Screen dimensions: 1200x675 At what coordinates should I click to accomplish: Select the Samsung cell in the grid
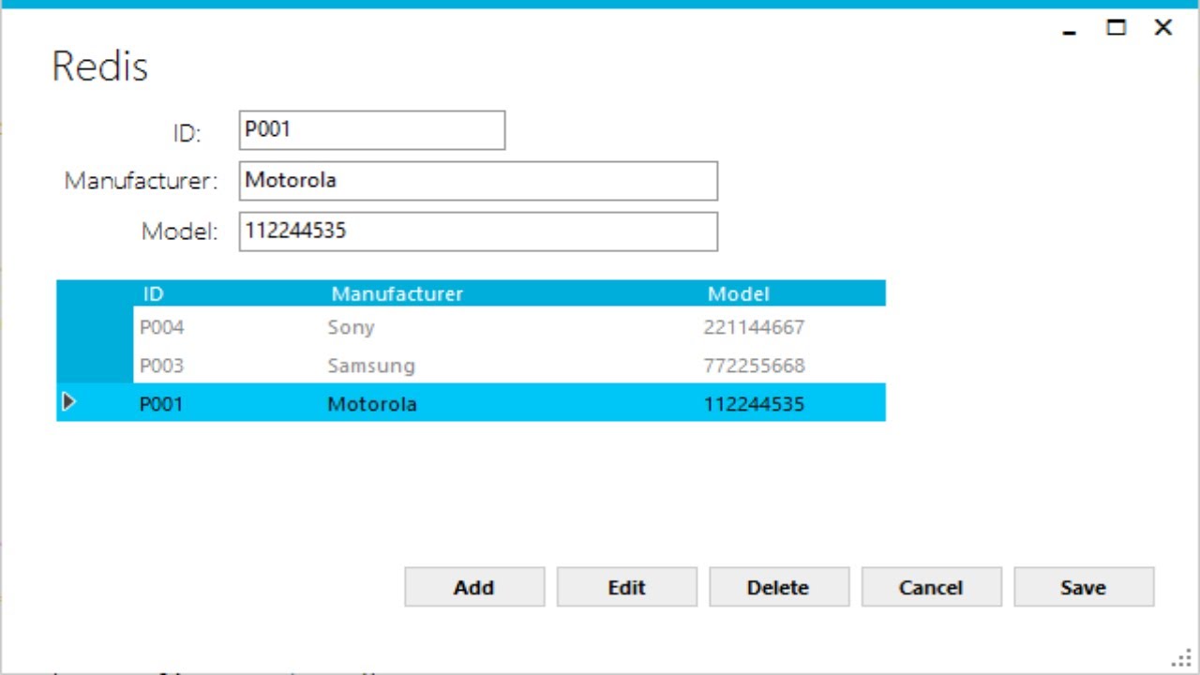point(509,365)
